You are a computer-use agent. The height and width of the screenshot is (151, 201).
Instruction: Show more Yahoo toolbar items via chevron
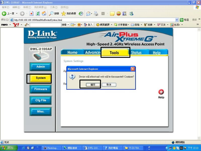[197, 24]
